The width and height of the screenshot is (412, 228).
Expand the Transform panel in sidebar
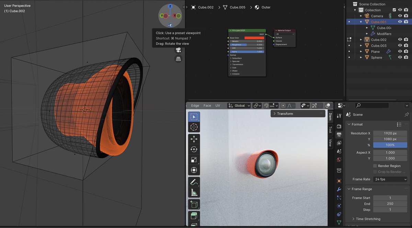[298, 113]
